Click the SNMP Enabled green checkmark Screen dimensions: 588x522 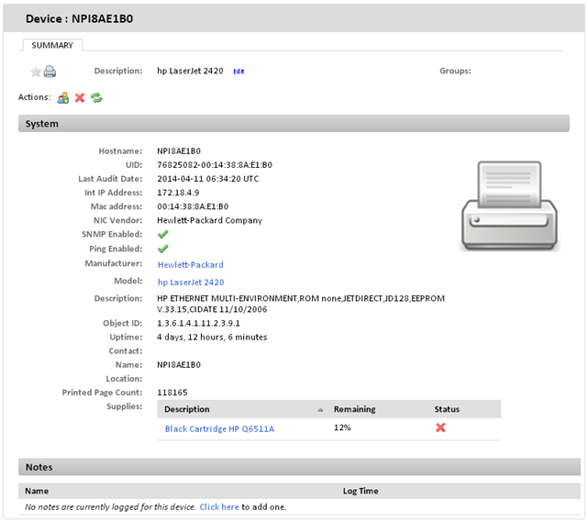(162, 234)
